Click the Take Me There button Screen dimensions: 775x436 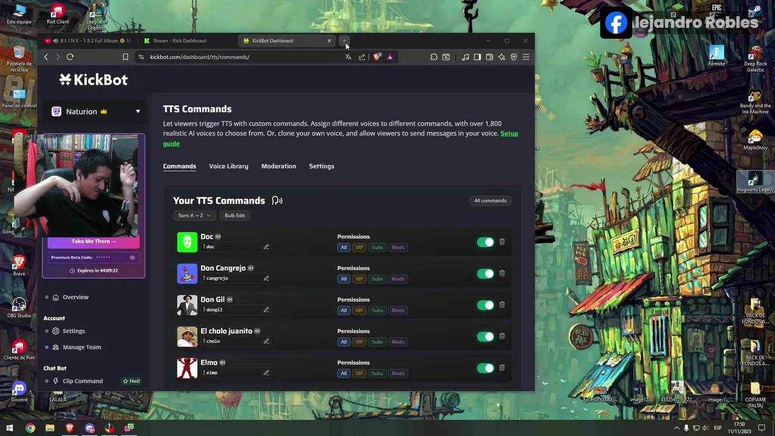click(x=93, y=241)
